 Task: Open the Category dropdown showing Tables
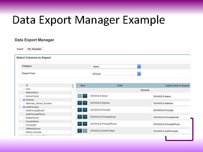pyautogui.click(x=116, y=66)
